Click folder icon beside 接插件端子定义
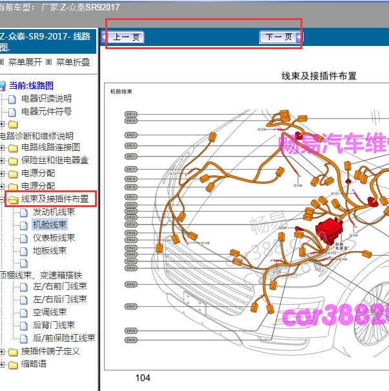 point(13,352)
